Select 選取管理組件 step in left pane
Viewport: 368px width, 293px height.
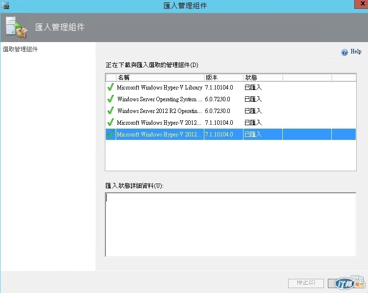[x=20, y=49]
